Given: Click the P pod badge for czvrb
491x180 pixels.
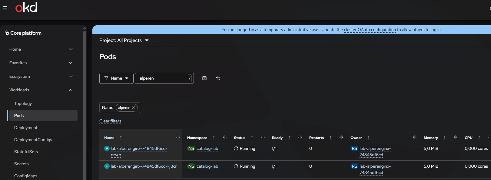Looking at the screenshot, I should click(107, 148).
